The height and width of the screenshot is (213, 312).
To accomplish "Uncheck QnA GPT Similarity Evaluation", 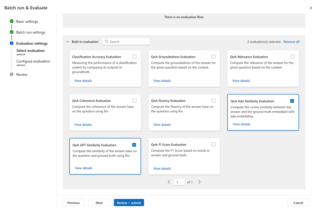I will (134, 145).
